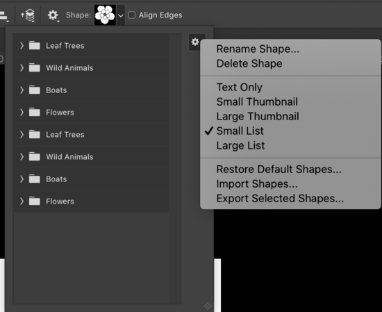Click the folder icon beside the first Flowers
382x312 pixels.
(x=34, y=112)
